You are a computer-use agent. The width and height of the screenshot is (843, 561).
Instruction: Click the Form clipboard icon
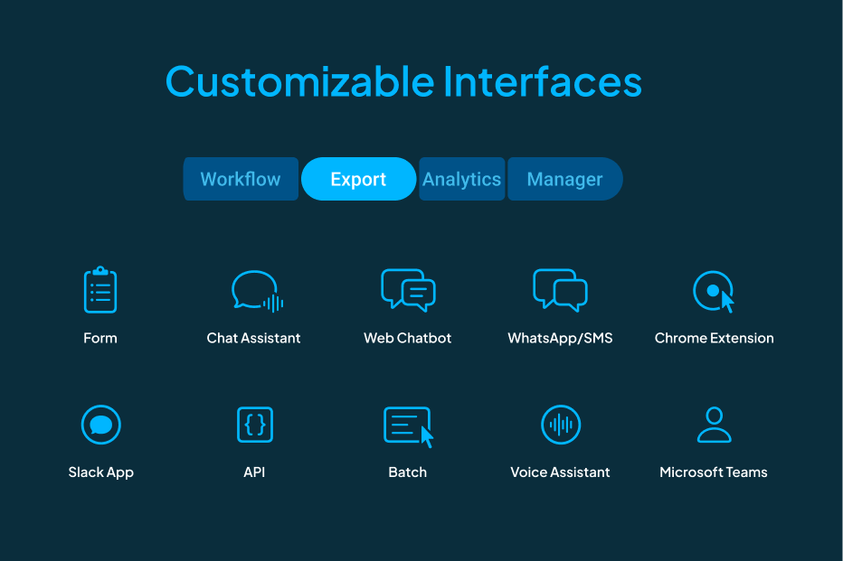pos(100,290)
